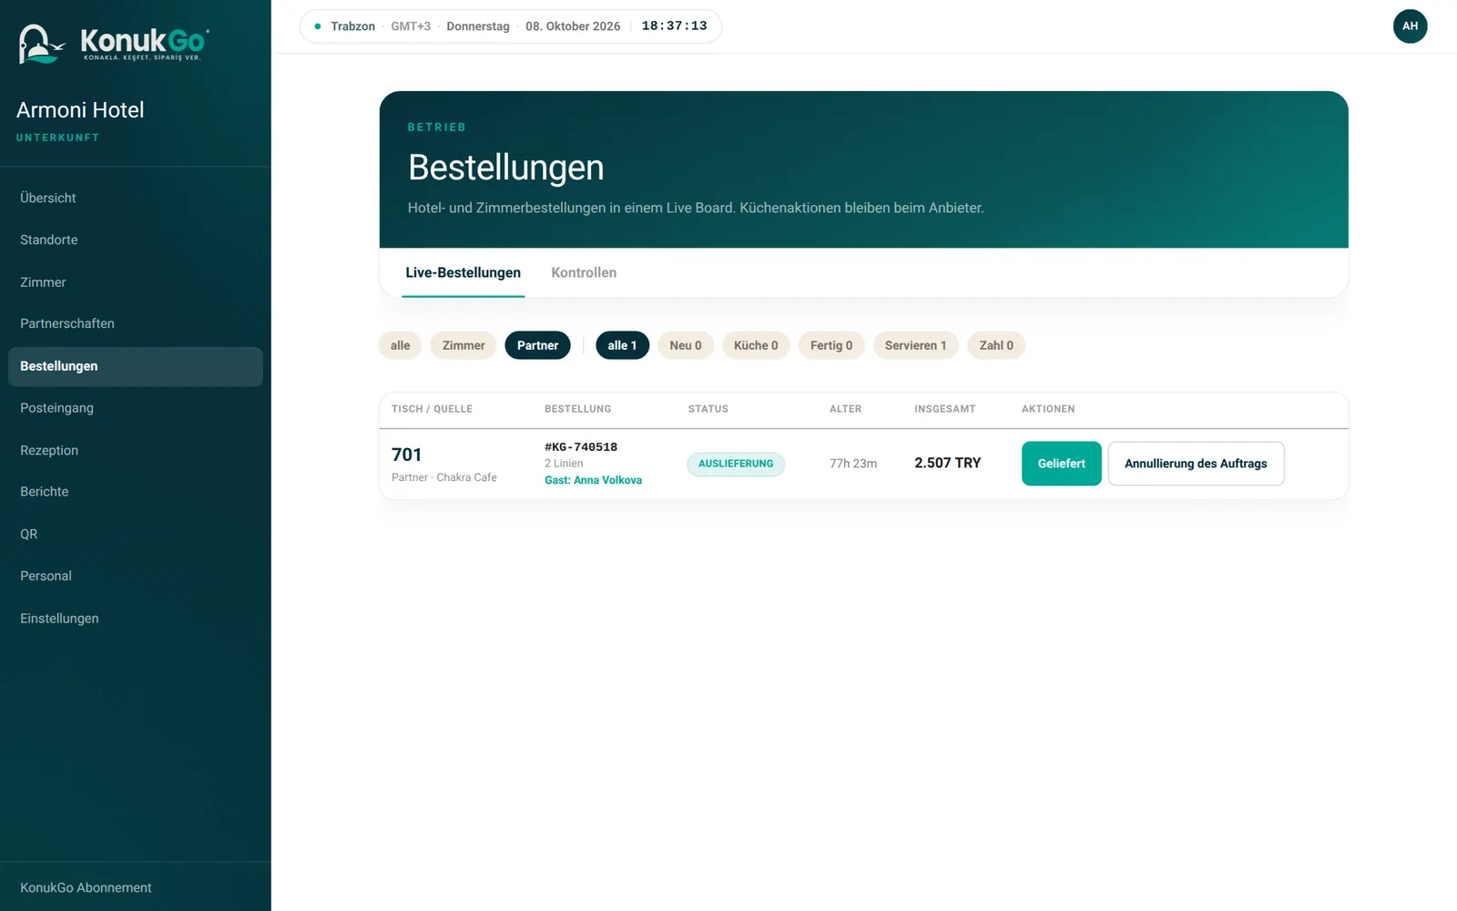
Task: Filter by 'Servieren 1' status
Action: 915,345
